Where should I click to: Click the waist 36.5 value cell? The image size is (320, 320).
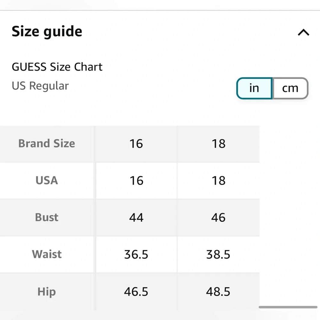tap(136, 254)
